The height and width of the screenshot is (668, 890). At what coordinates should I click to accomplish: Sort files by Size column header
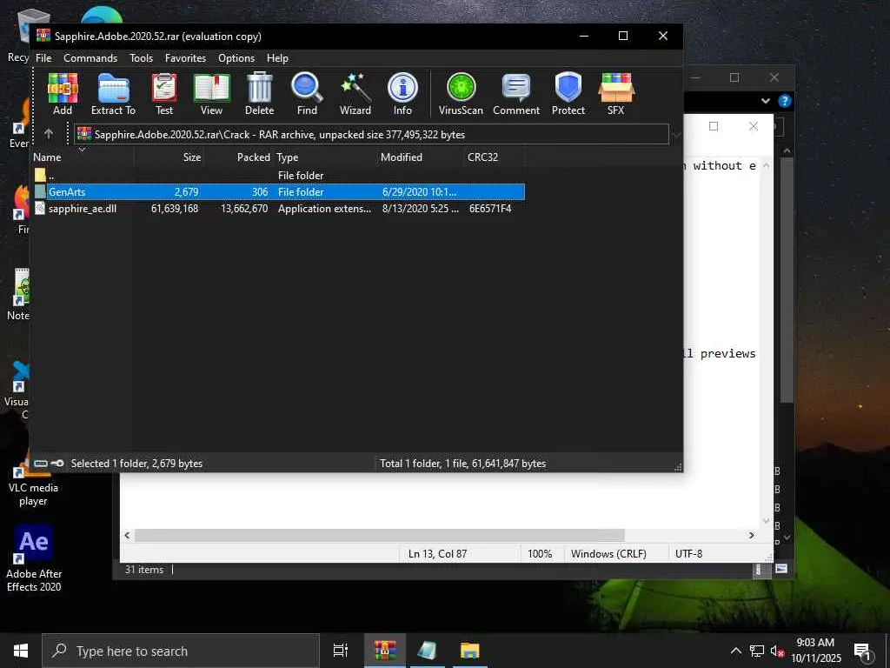coord(169,157)
